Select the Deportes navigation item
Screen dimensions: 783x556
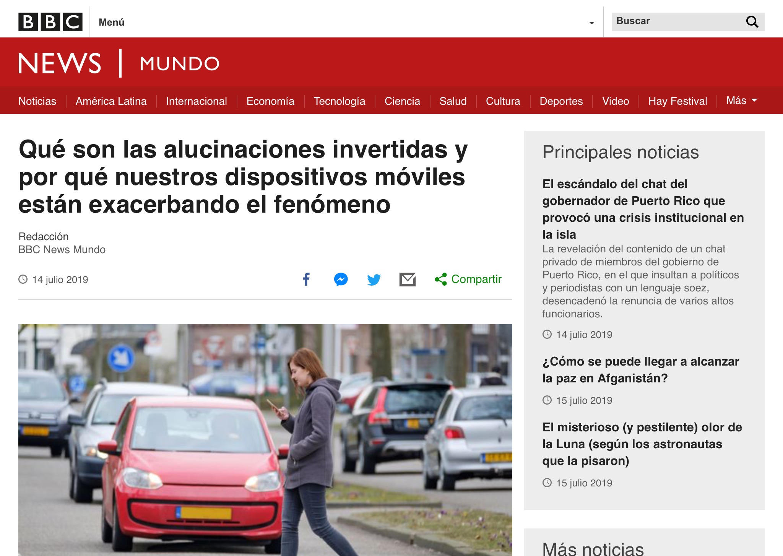(x=561, y=101)
